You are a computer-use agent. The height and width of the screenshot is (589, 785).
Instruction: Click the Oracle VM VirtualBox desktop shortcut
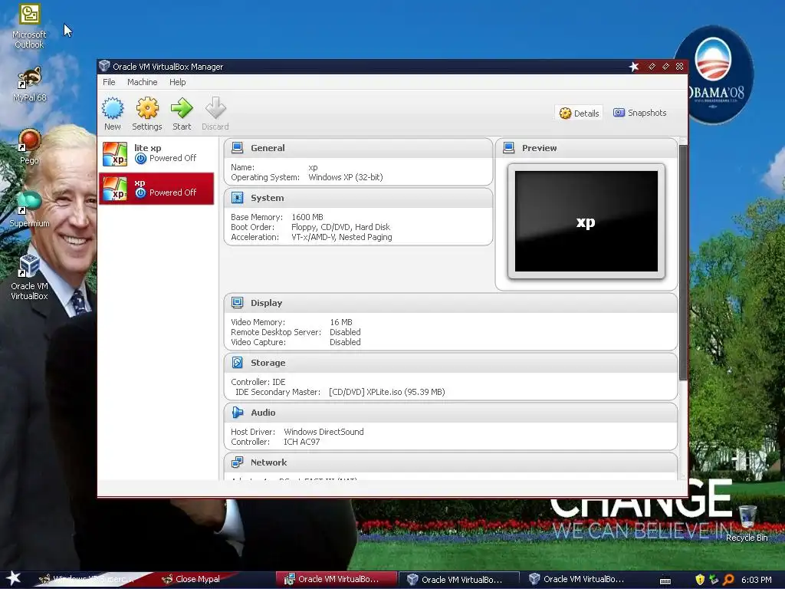click(x=29, y=277)
